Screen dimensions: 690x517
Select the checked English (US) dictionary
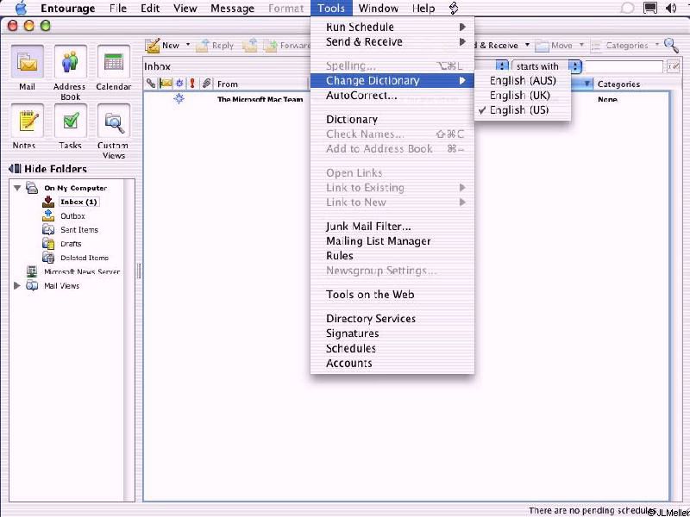(523, 110)
